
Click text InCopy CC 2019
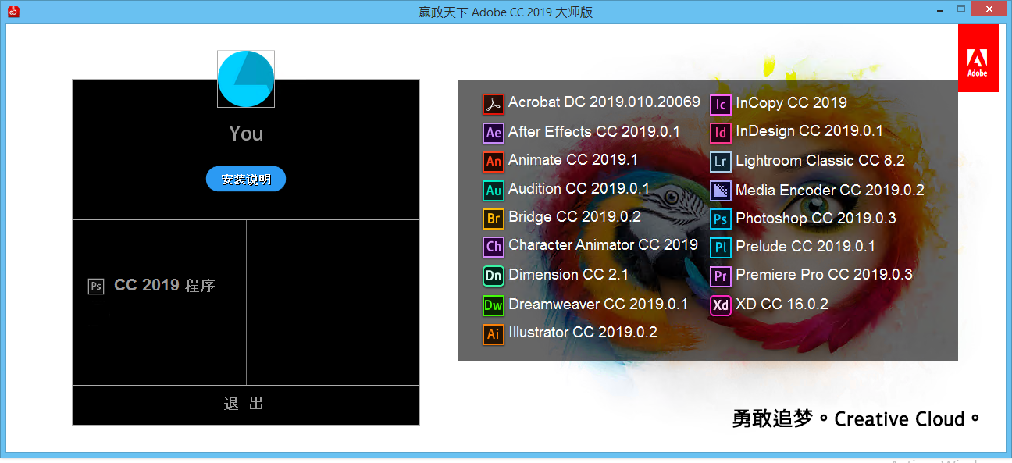tap(791, 102)
